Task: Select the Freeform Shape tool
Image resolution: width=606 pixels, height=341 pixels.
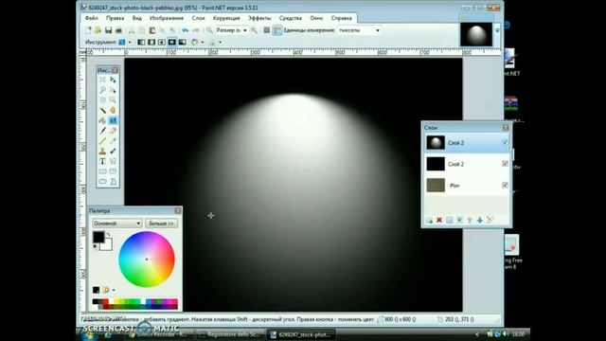Action: tap(113, 181)
